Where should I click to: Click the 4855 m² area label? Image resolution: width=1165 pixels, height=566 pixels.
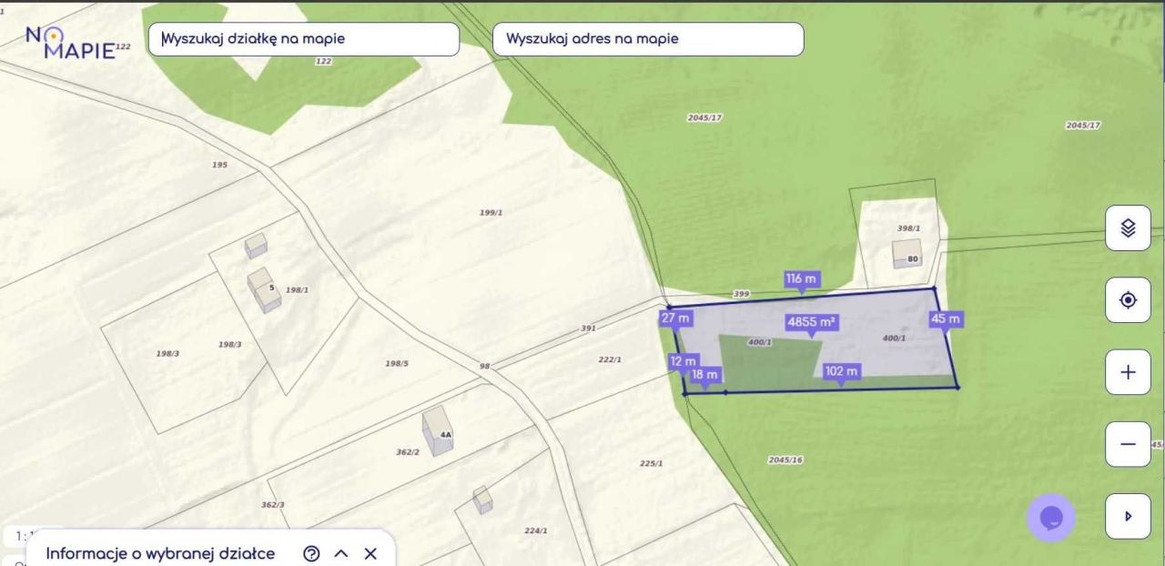click(812, 322)
